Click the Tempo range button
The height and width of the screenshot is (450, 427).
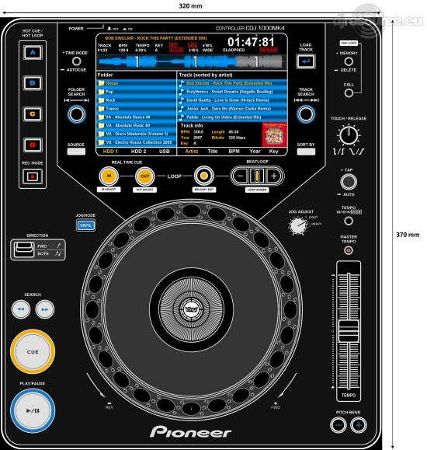tap(349, 221)
